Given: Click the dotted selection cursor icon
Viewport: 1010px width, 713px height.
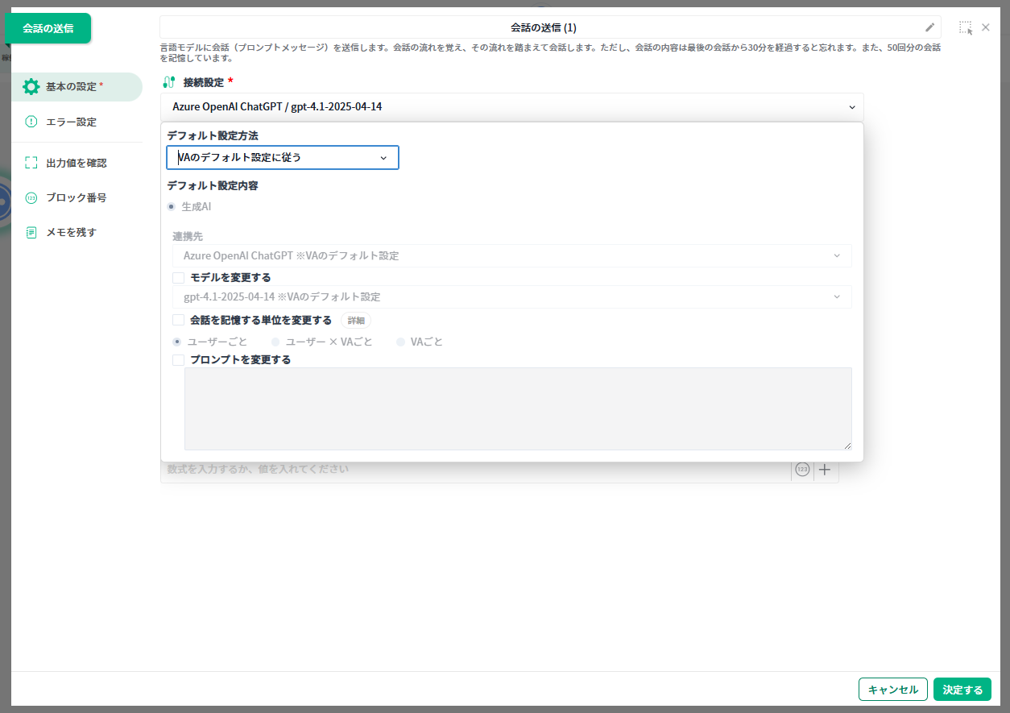Looking at the screenshot, I should (965, 27).
